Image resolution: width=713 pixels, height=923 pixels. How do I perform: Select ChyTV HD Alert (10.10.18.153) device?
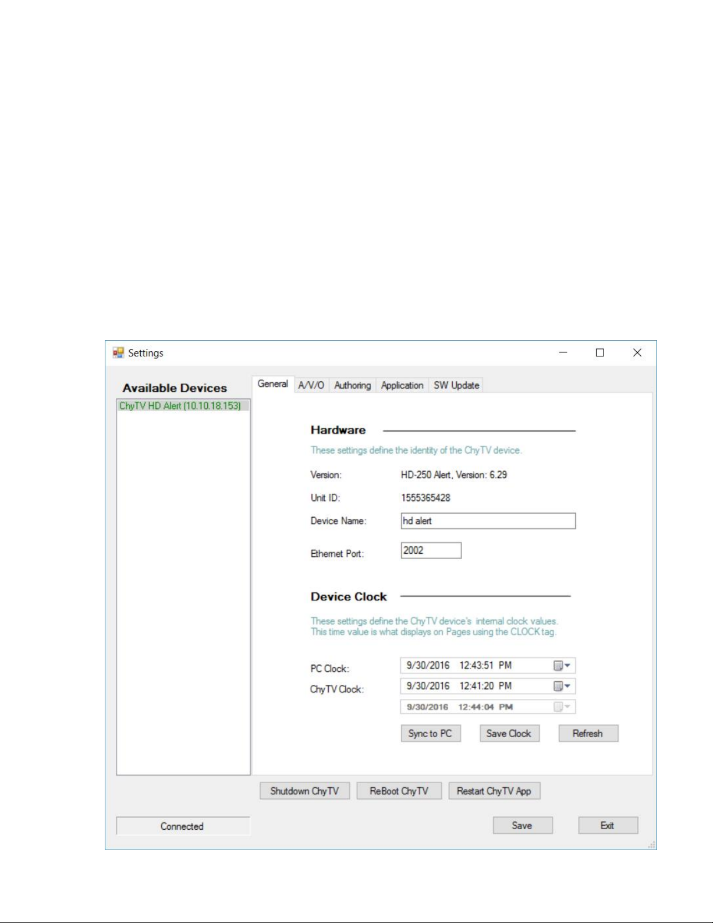pyautogui.click(x=183, y=406)
